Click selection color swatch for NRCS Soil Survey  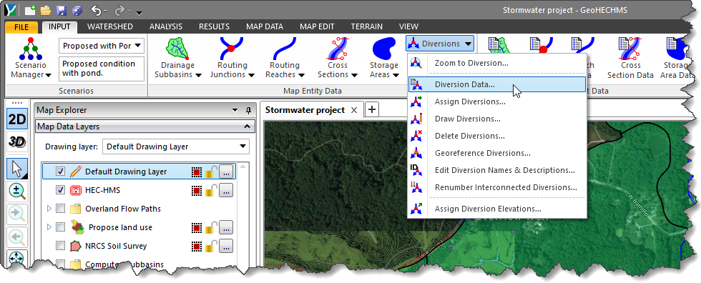pos(196,247)
